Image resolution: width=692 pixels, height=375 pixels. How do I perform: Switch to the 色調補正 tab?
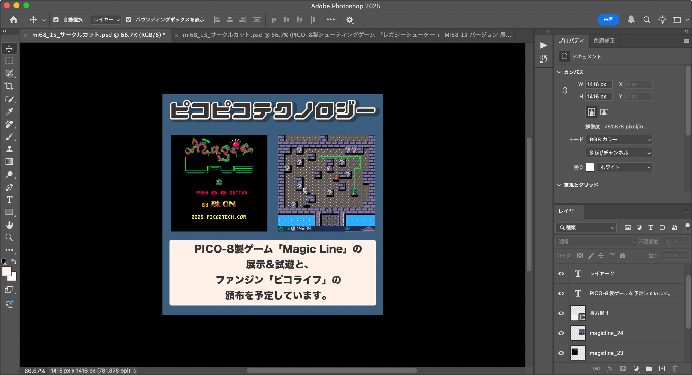pyautogui.click(x=604, y=40)
